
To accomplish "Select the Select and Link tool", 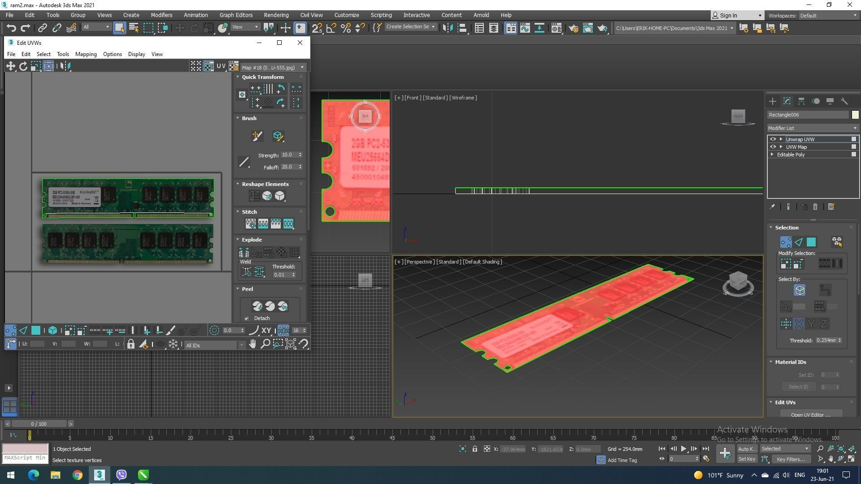I will pyautogui.click(x=42, y=28).
